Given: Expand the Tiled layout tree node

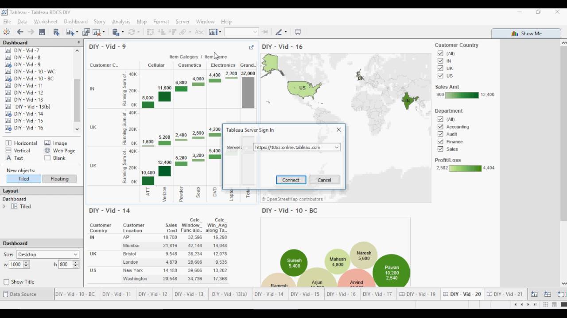Looking at the screenshot, I should coord(4,207).
